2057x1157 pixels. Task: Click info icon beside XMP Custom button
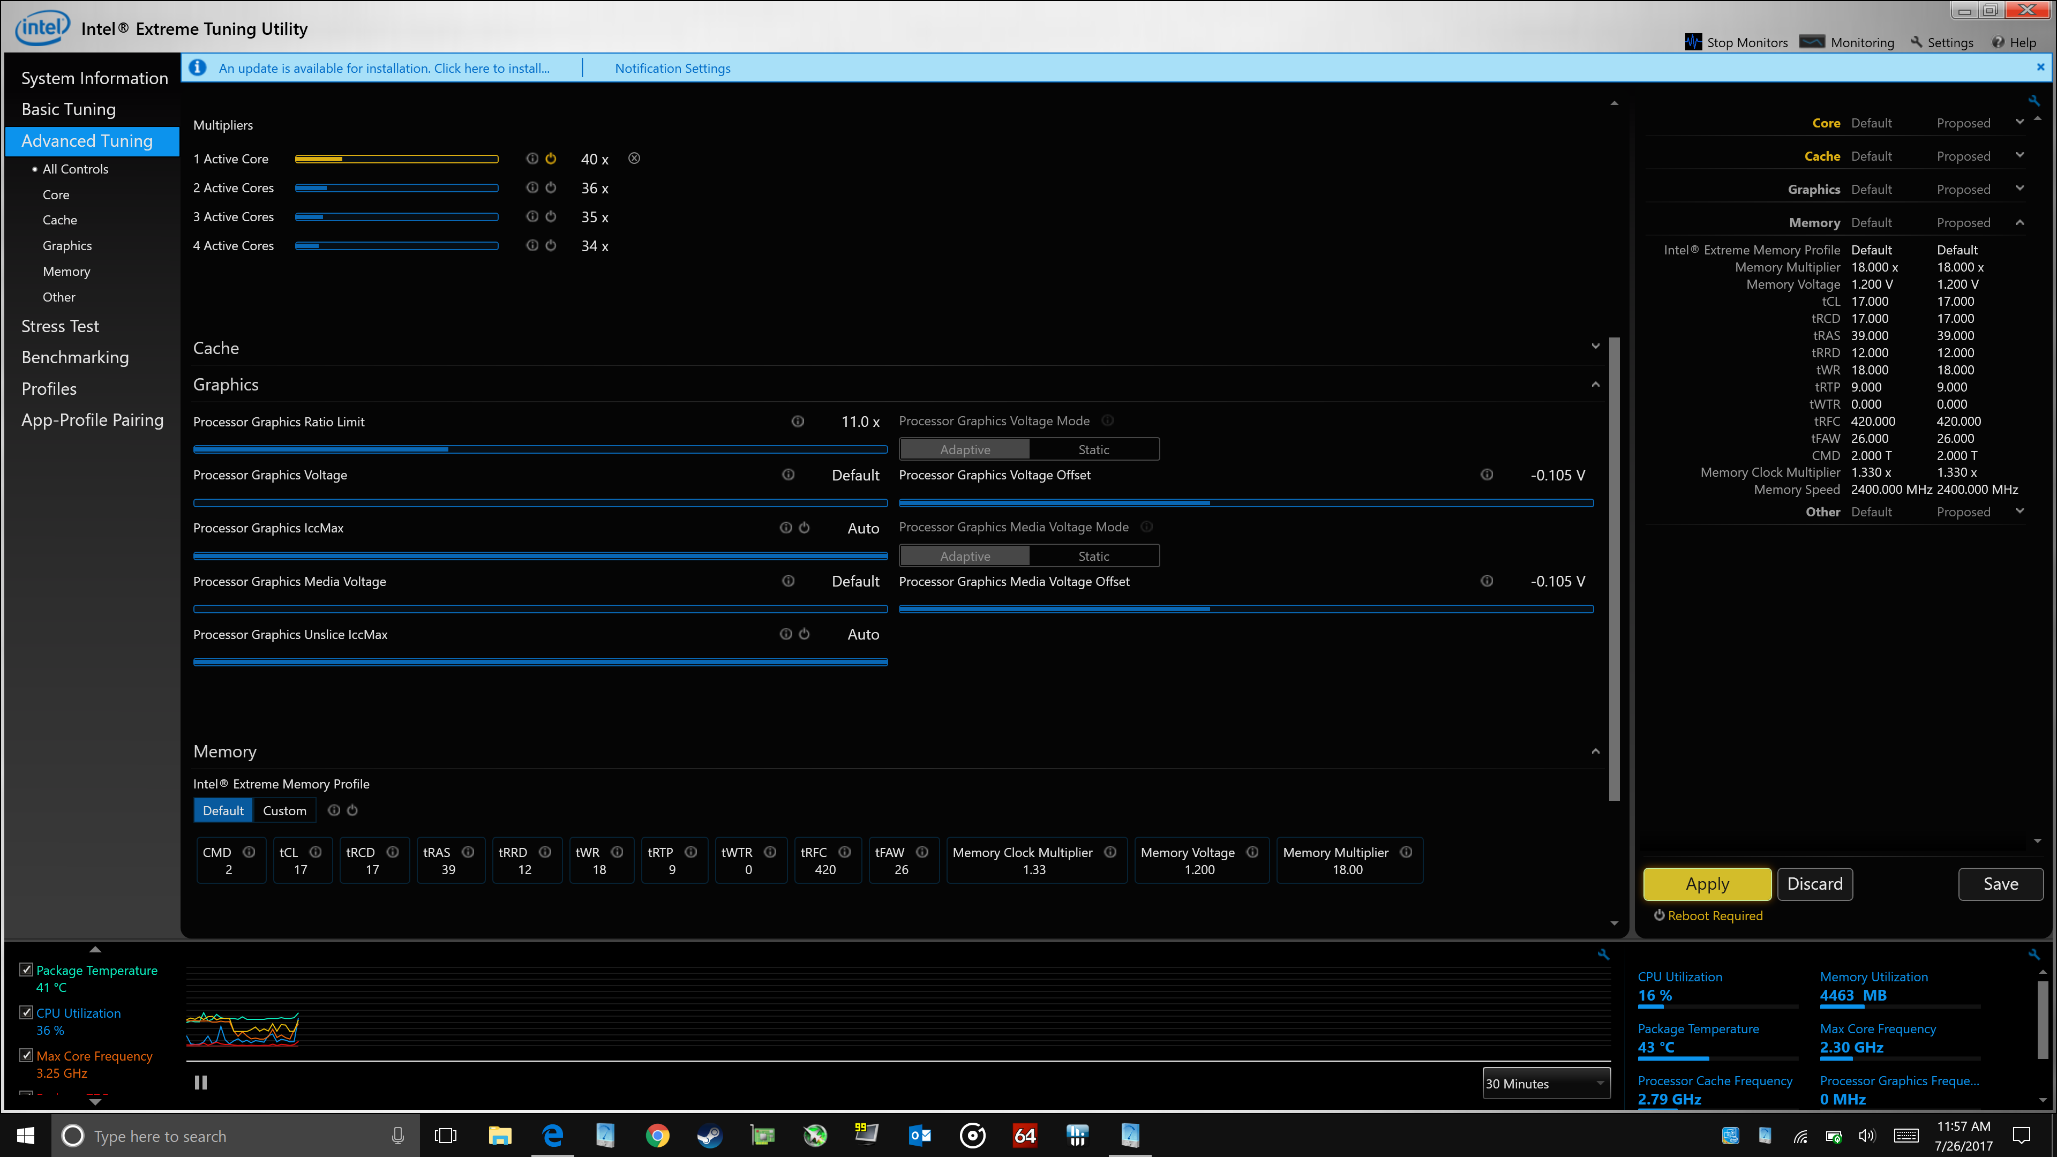tap(334, 810)
